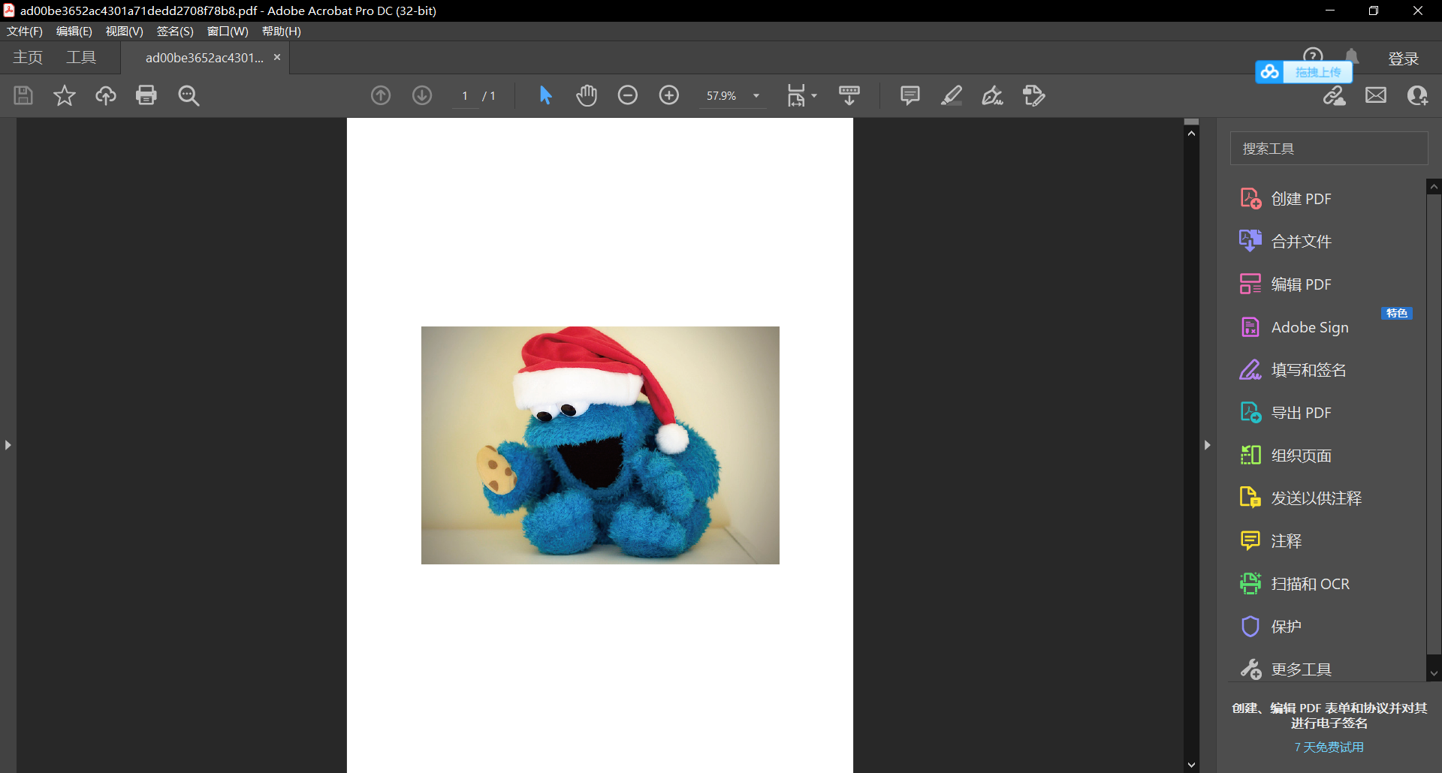The height and width of the screenshot is (773, 1442).
Task: Go to next page arrow icon
Action: point(422,95)
